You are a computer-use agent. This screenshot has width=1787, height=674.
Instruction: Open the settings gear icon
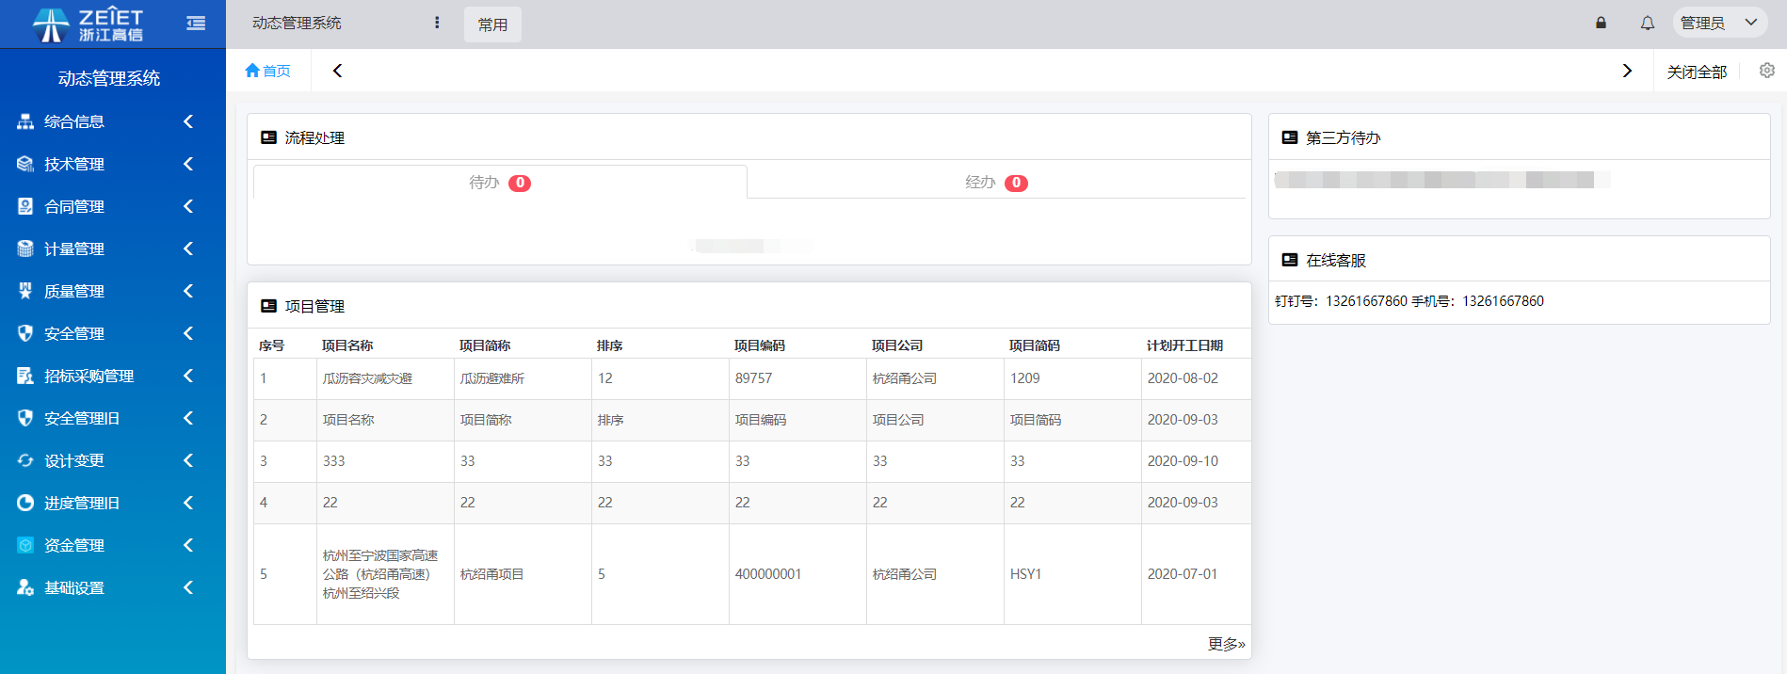click(x=1766, y=71)
